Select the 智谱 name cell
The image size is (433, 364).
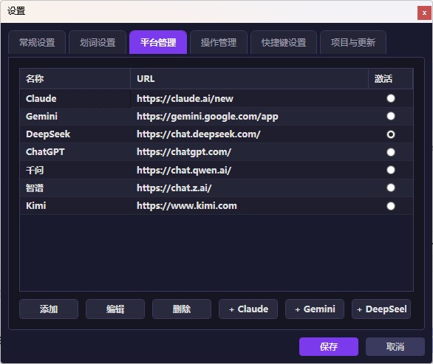coord(75,188)
